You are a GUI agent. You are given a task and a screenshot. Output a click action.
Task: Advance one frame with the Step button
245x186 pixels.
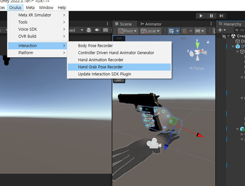point(221,16)
